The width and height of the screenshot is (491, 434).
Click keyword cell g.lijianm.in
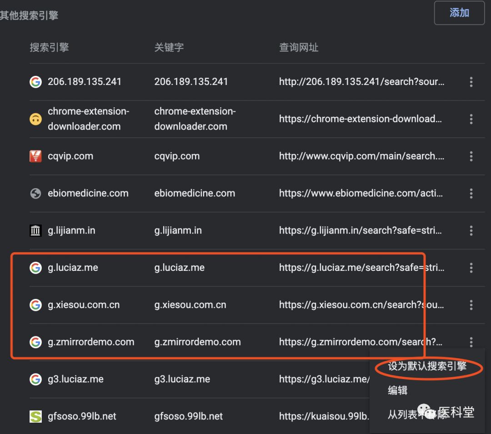(178, 230)
